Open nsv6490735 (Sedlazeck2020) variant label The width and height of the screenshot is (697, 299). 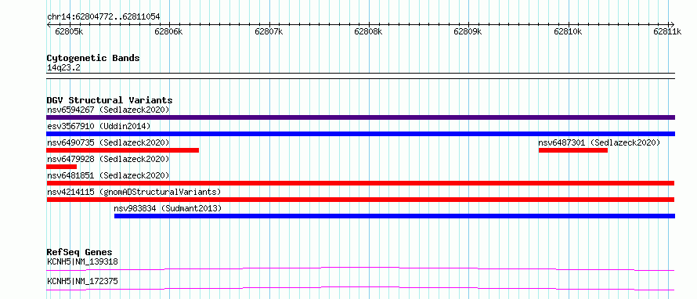click(x=108, y=142)
